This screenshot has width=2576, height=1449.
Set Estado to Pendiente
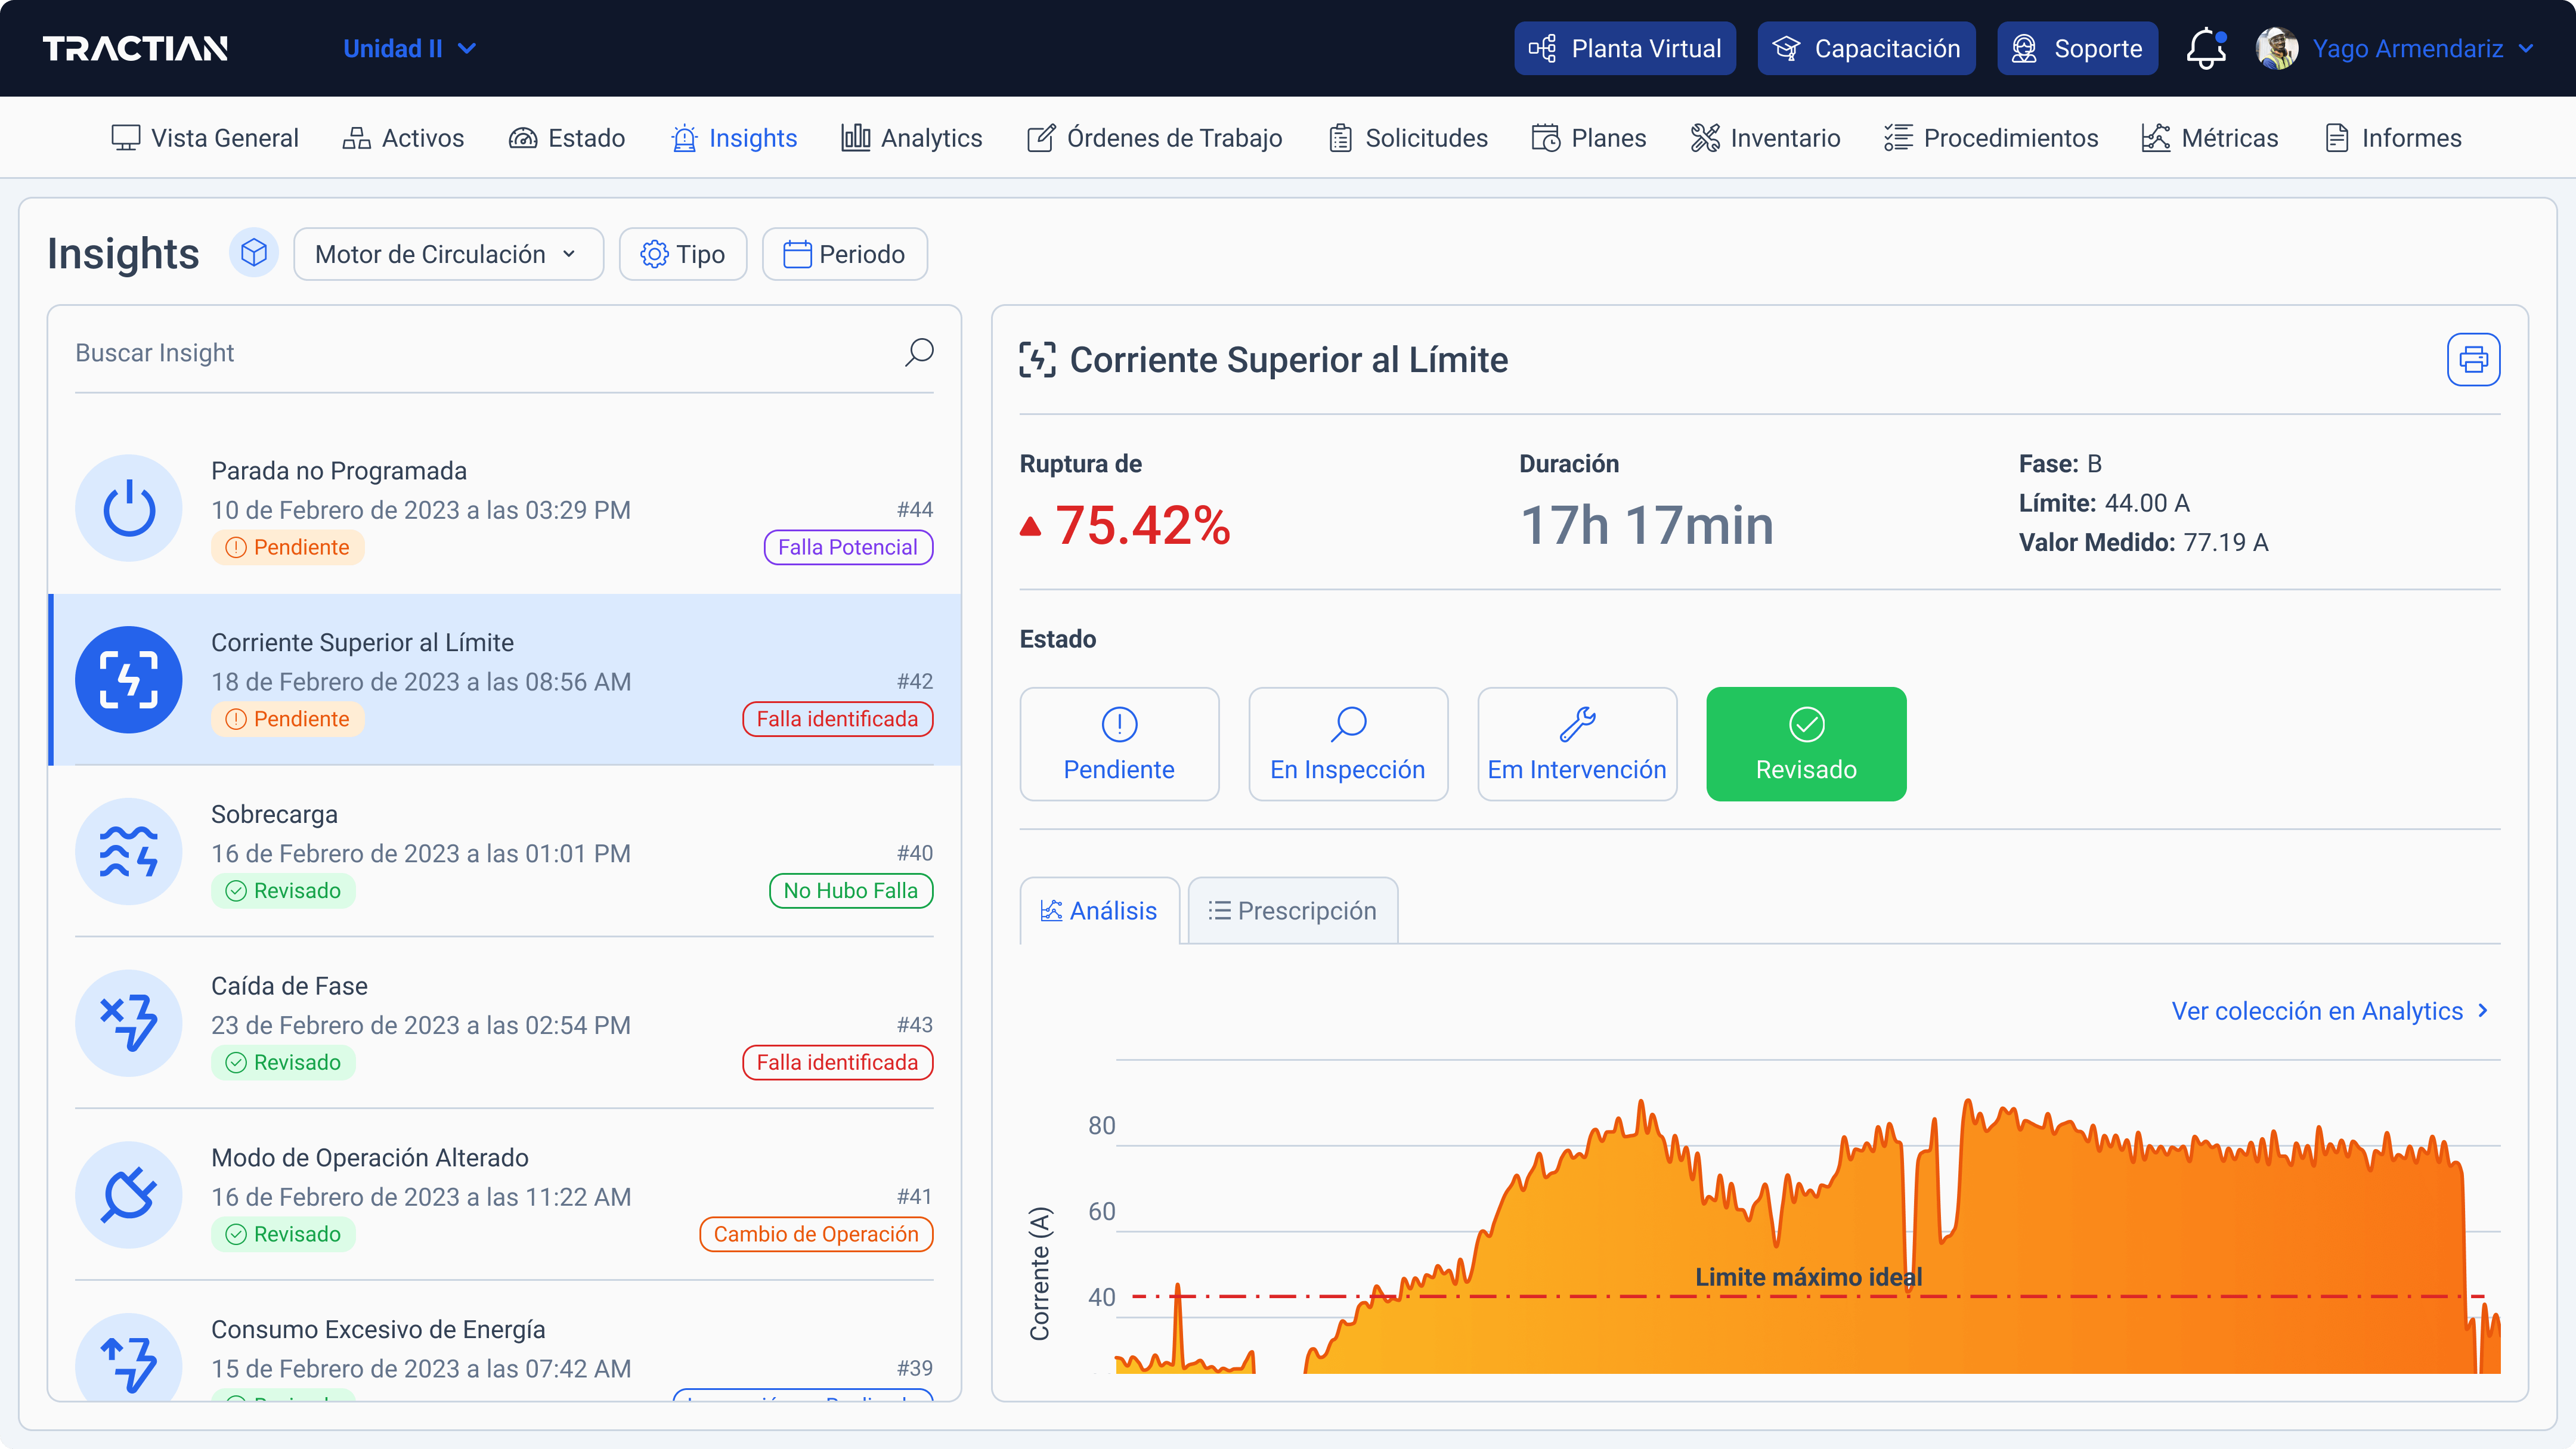pyautogui.click(x=1119, y=744)
